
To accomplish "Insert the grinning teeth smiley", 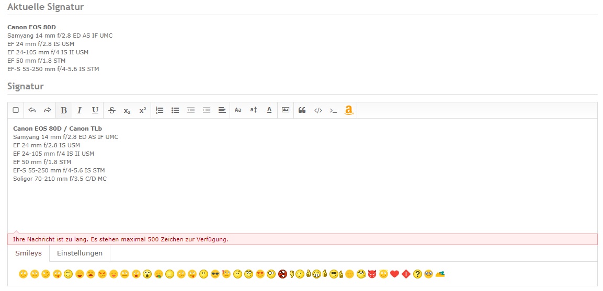I will [x=316, y=274].
